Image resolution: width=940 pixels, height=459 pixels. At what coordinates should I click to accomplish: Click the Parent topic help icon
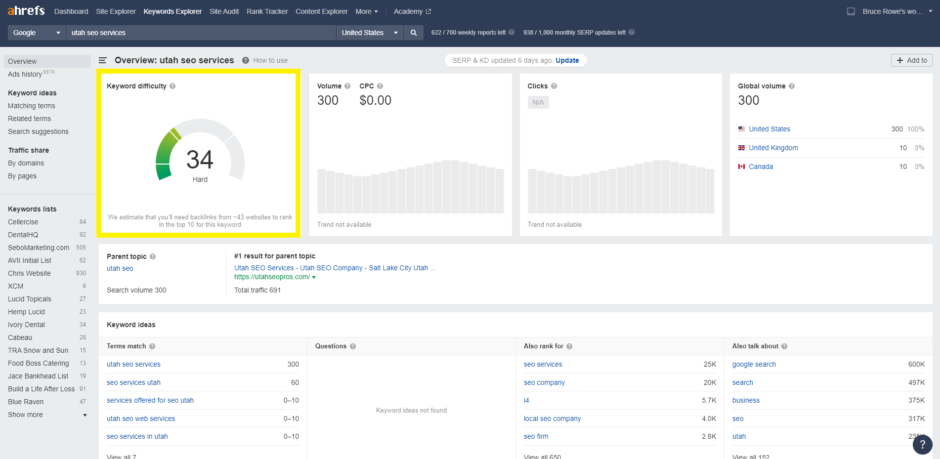[x=153, y=256]
